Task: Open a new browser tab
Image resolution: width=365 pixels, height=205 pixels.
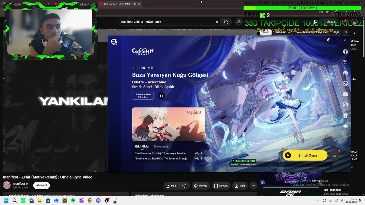Action: click(x=146, y=4)
